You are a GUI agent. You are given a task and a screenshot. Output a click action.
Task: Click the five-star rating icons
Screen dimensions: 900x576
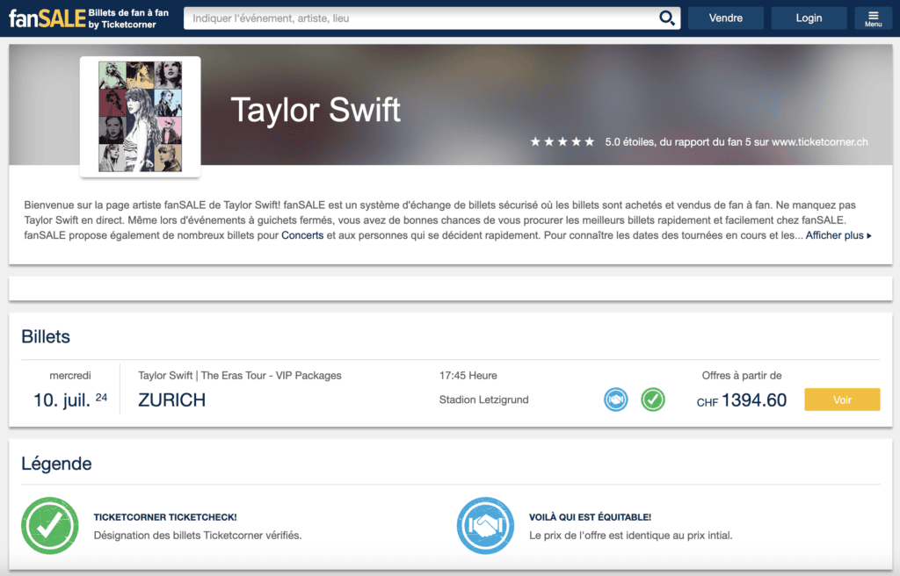coord(562,141)
